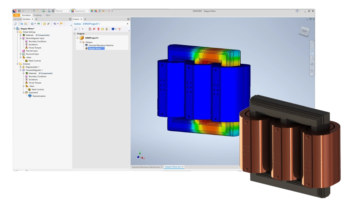
Task: Click the FRONT face of the ViewCube
Action: pyautogui.click(x=304, y=31)
